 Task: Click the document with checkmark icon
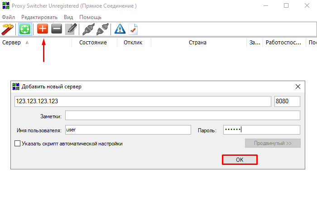[x=133, y=29]
